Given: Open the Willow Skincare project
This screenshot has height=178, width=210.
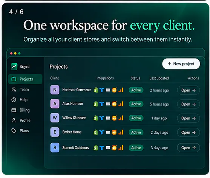Looking at the screenshot, I should click(x=189, y=118).
